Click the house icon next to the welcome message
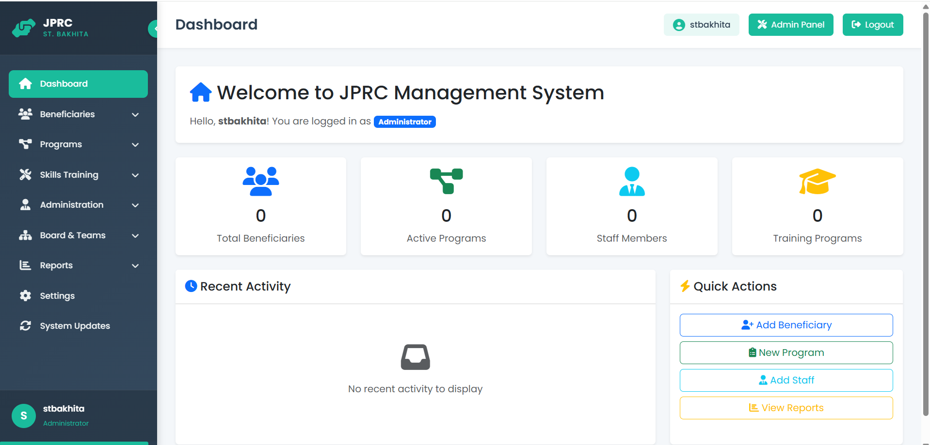The width and height of the screenshot is (930, 445). click(x=200, y=92)
